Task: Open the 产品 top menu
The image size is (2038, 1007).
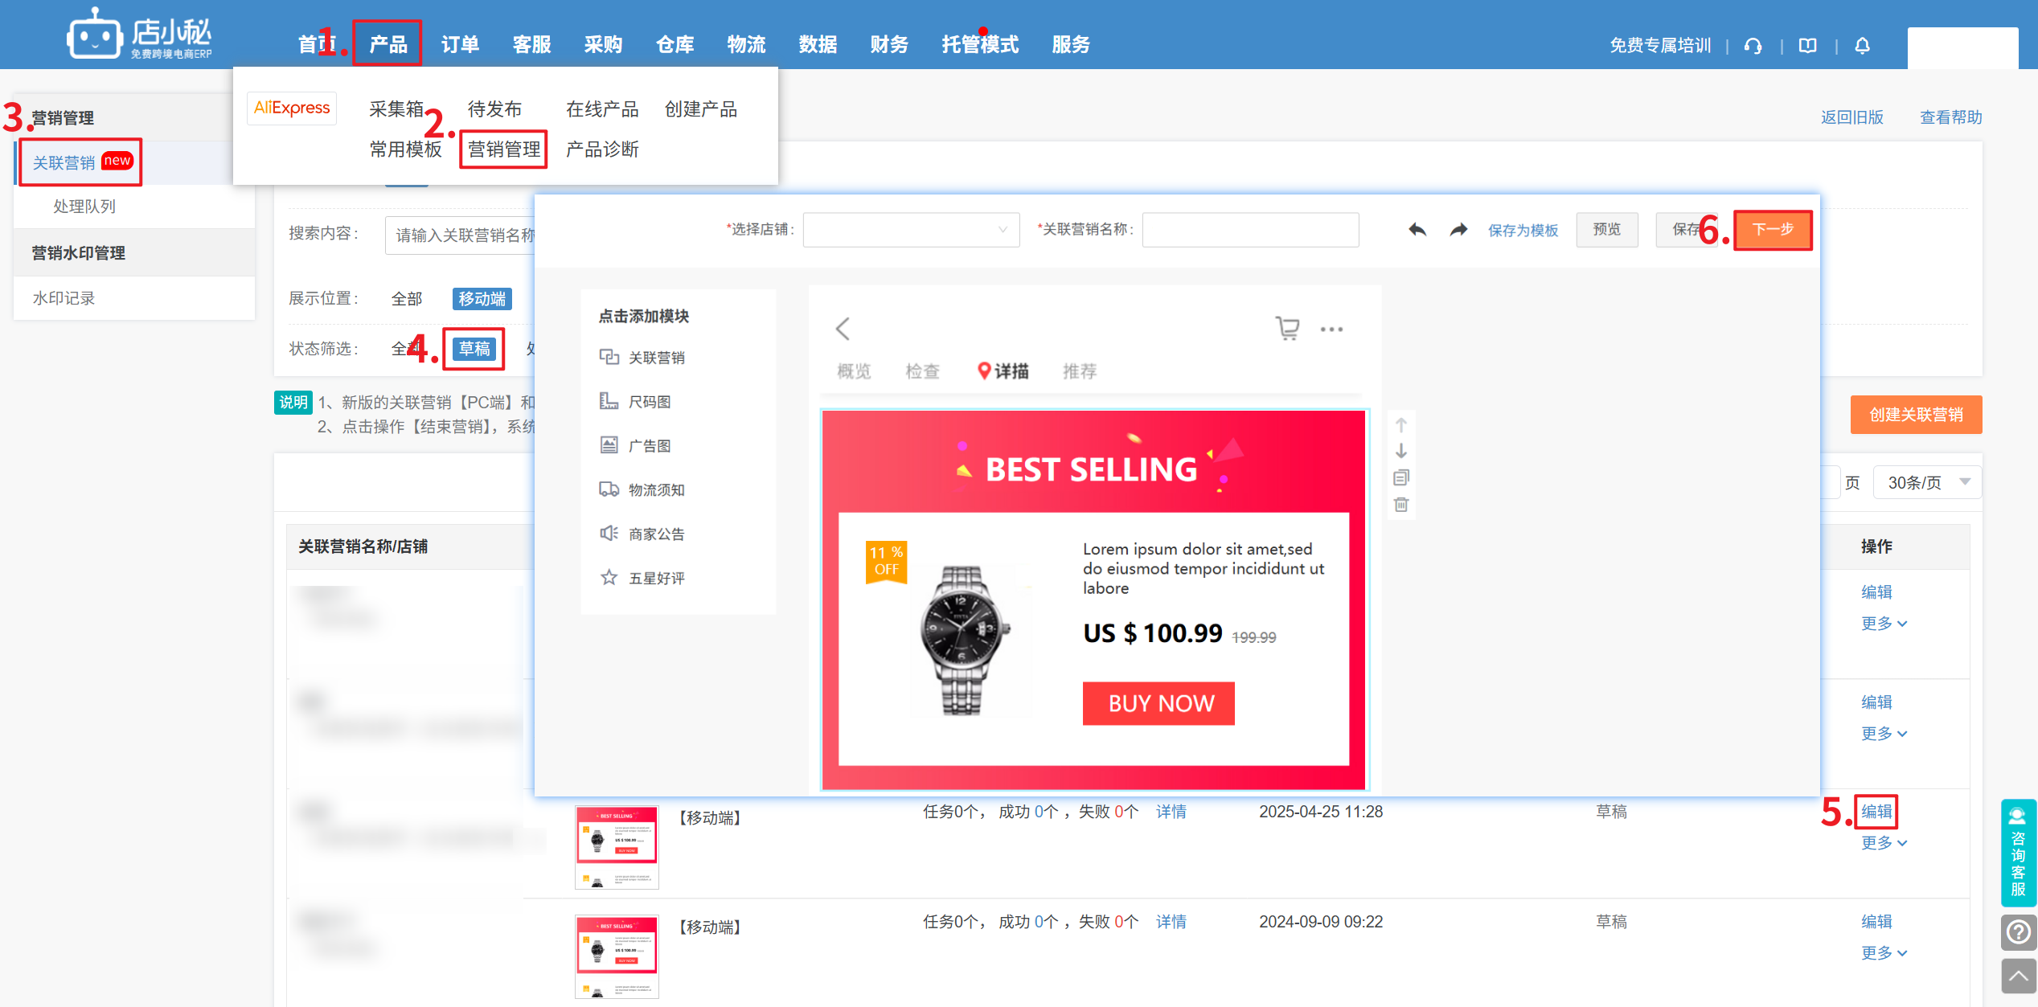Action: click(388, 44)
